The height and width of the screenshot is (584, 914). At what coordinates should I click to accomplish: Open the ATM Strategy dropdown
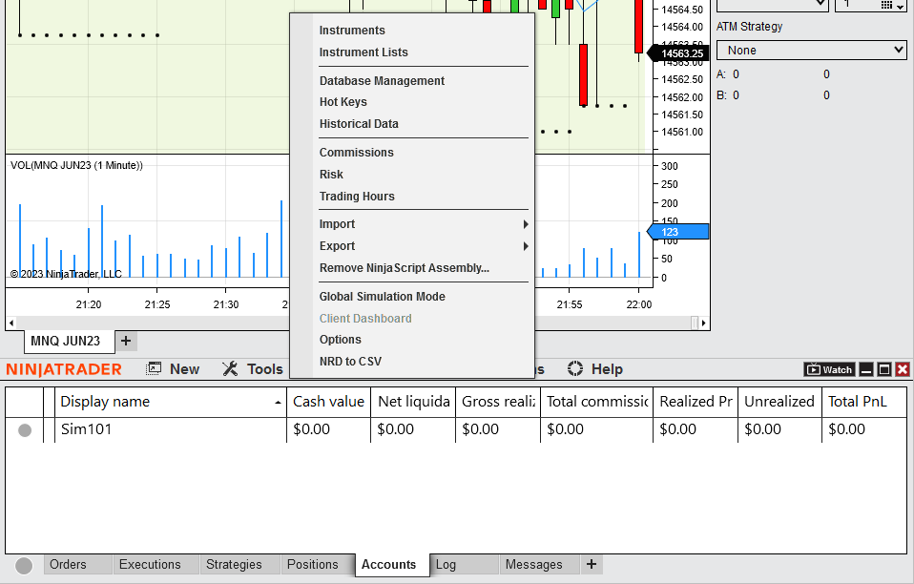pos(811,51)
